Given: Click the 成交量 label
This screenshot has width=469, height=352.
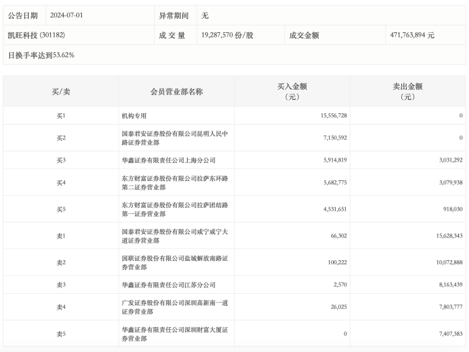Looking at the screenshot, I should coord(172,36).
